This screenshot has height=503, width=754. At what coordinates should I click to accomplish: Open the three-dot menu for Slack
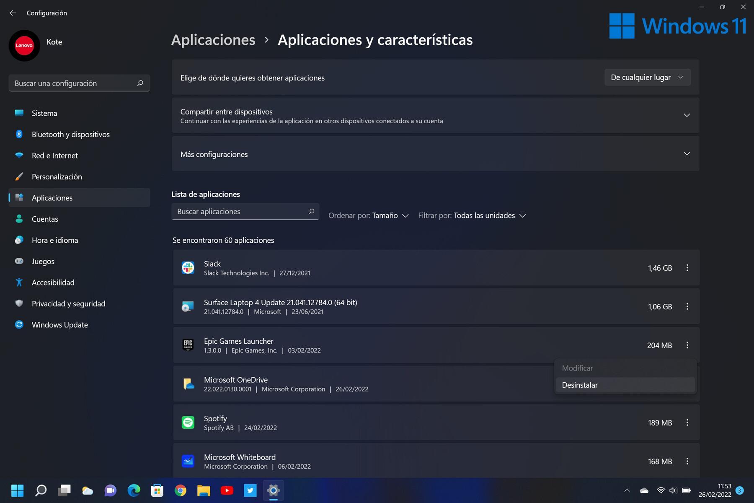(687, 268)
